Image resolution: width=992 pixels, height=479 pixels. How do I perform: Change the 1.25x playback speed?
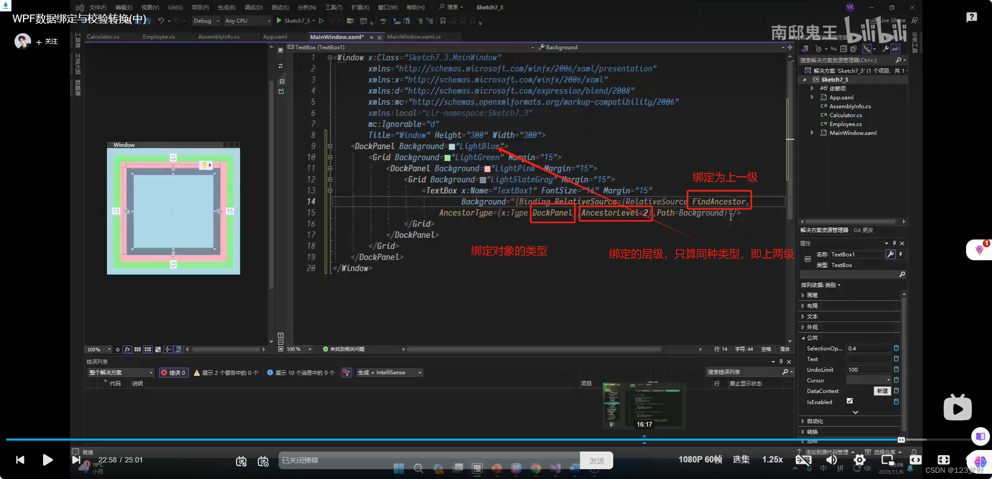[772, 459]
